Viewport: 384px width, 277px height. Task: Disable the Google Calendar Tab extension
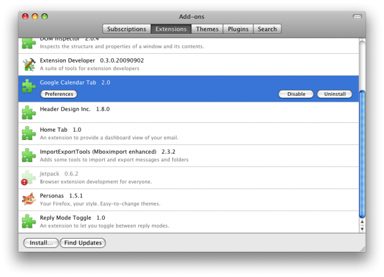296,94
